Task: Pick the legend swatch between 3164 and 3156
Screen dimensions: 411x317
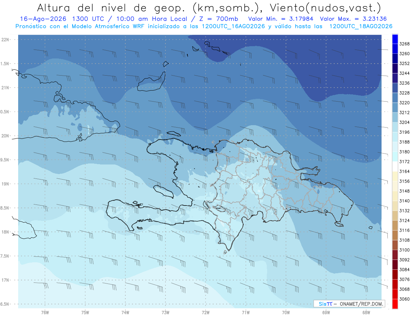Action: tap(395, 176)
